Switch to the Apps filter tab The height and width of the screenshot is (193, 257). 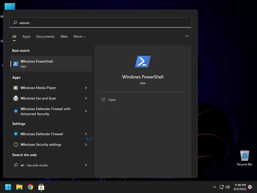(26, 37)
